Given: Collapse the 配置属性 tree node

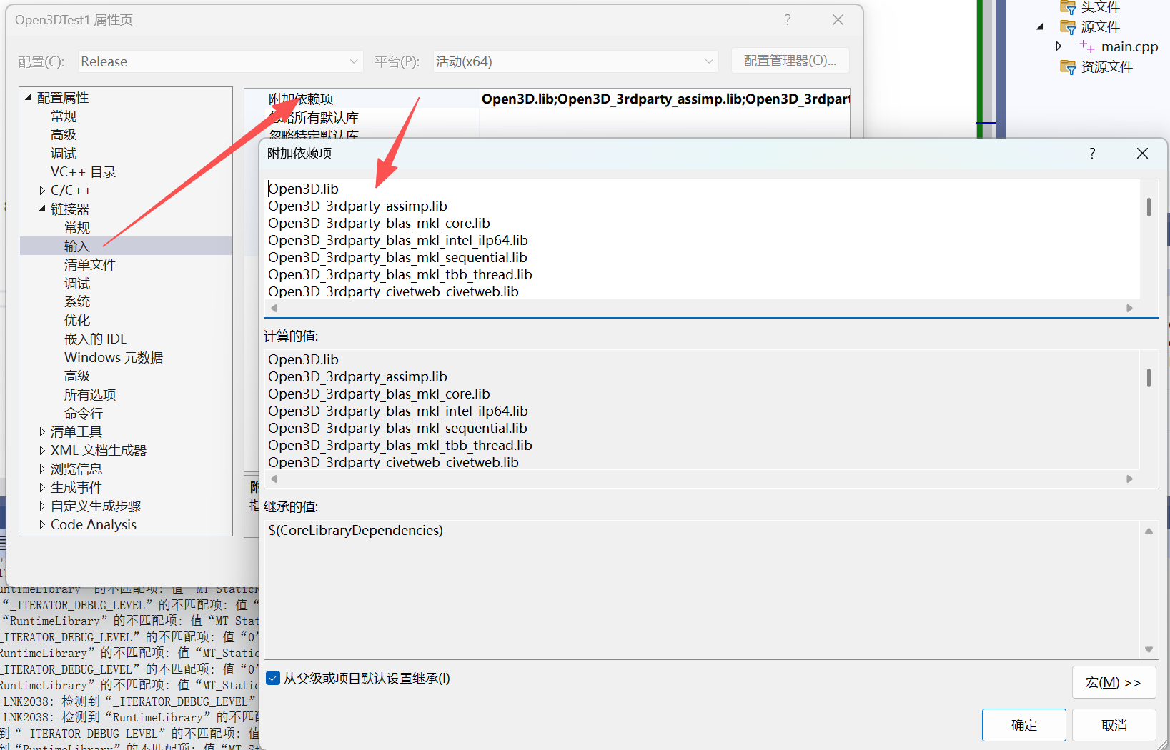Looking at the screenshot, I should pyautogui.click(x=29, y=97).
